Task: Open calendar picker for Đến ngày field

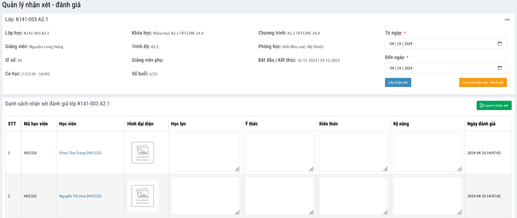Action: pyautogui.click(x=500, y=68)
